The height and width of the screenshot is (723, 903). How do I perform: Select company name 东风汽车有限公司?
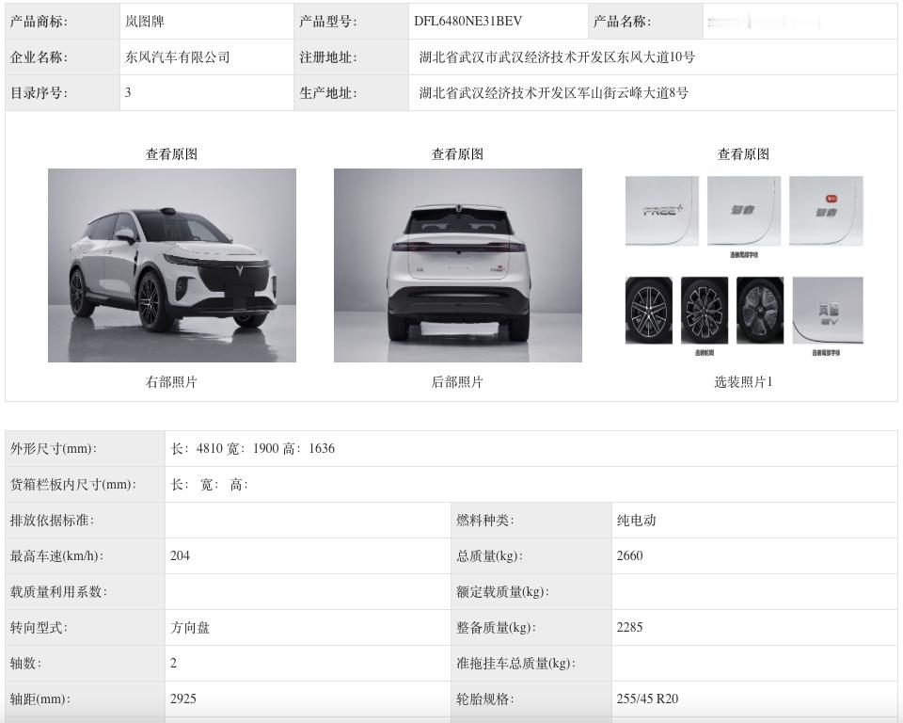click(x=178, y=57)
